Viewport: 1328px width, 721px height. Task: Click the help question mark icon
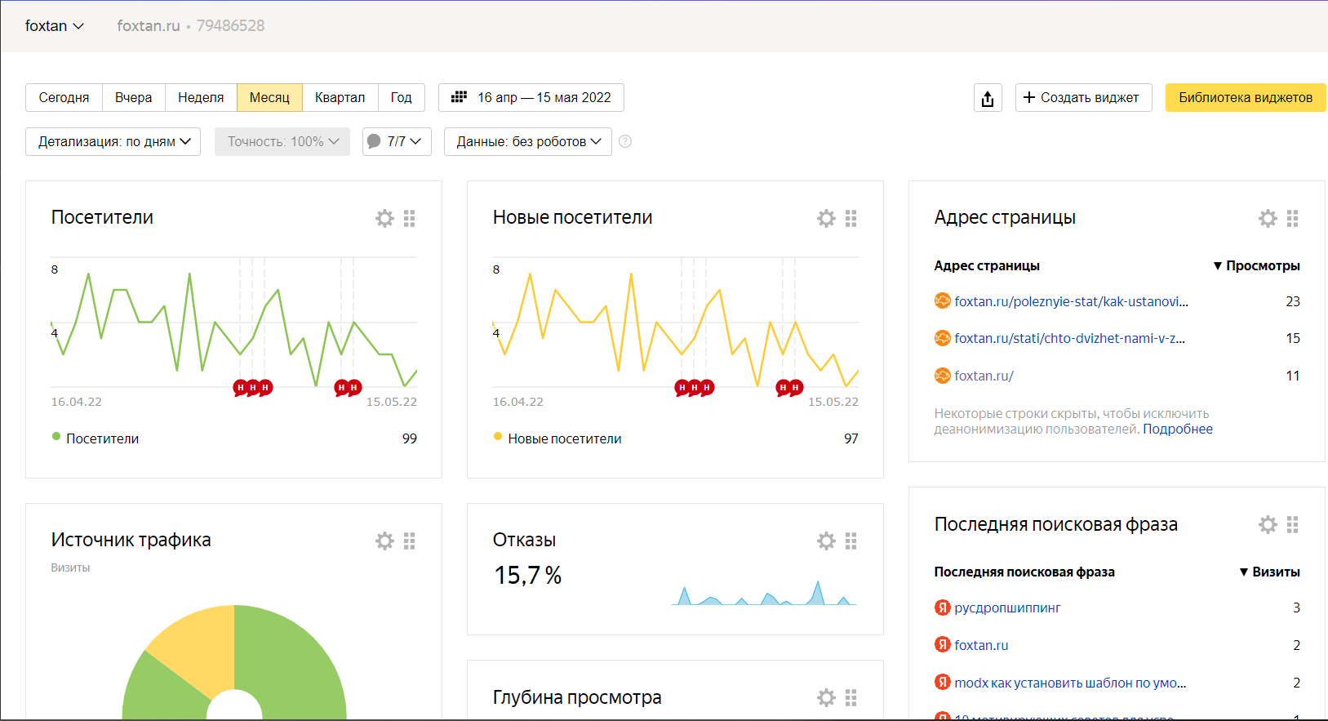click(625, 141)
